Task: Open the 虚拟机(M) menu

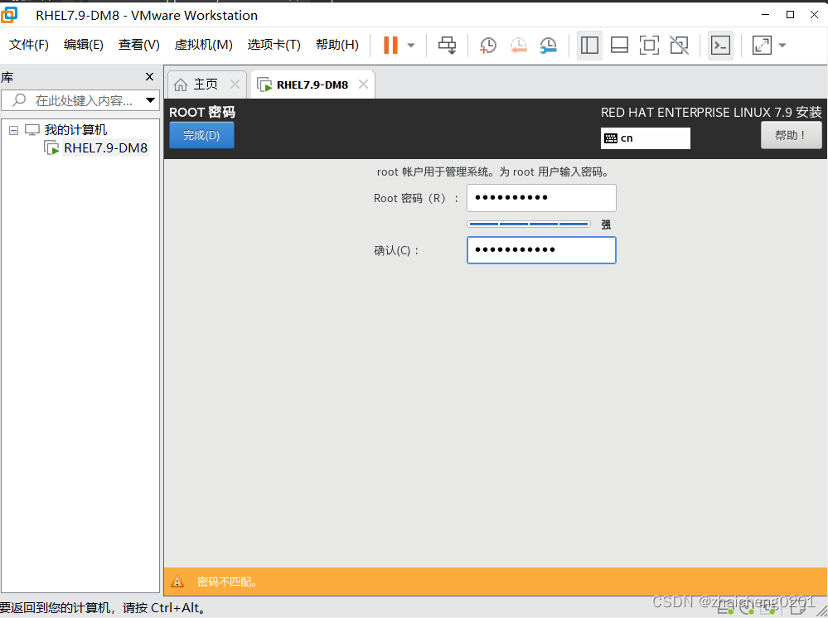Action: click(203, 45)
